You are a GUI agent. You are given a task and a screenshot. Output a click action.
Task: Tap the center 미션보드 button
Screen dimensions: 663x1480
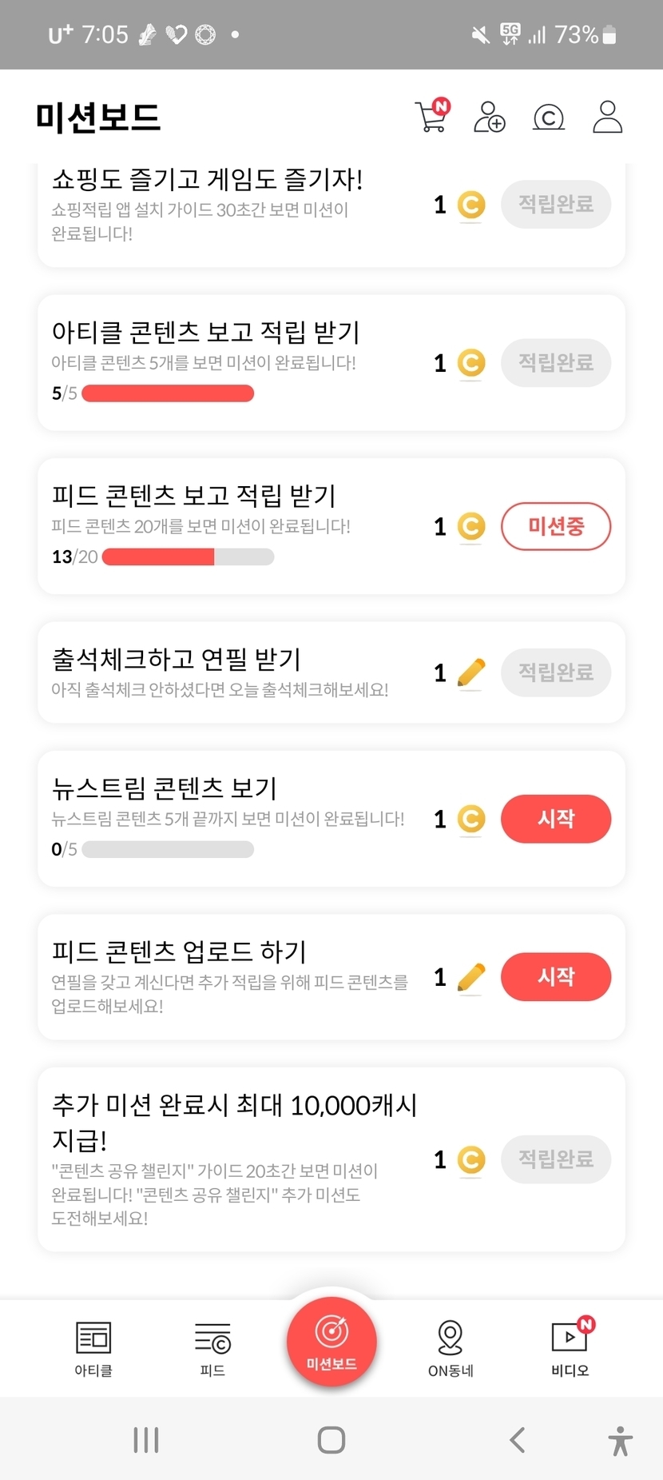point(331,1341)
